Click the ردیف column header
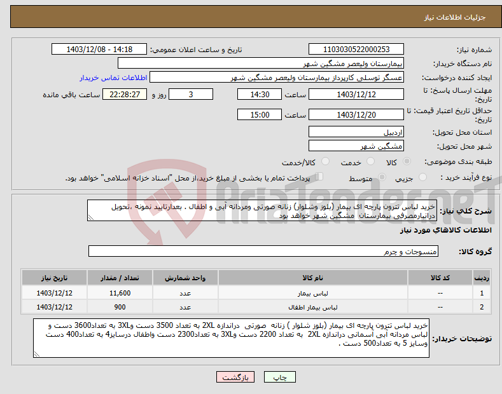The image size is (502, 394). (x=482, y=278)
